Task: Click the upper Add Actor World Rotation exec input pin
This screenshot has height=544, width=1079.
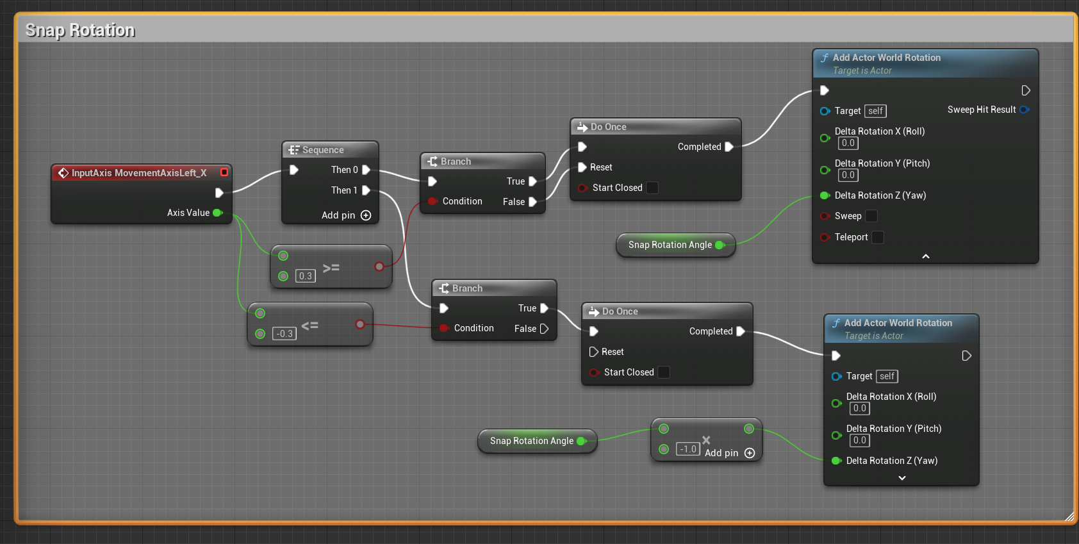Action: click(825, 90)
